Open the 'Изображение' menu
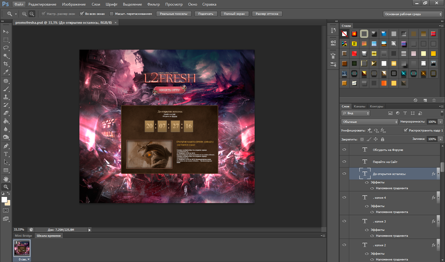The height and width of the screenshot is (262, 445). 74,4
